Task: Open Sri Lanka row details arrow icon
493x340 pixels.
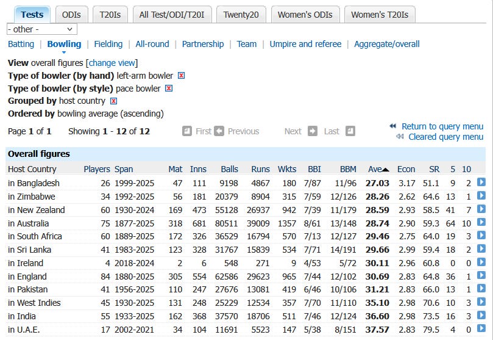Action: pyautogui.click(x=481, y=248)
